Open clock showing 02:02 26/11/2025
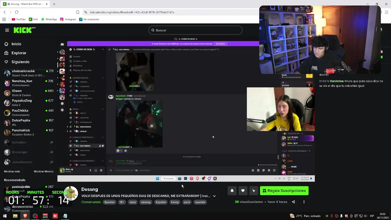Viewport: 391px width, 220px height. [x=382, y=216]
